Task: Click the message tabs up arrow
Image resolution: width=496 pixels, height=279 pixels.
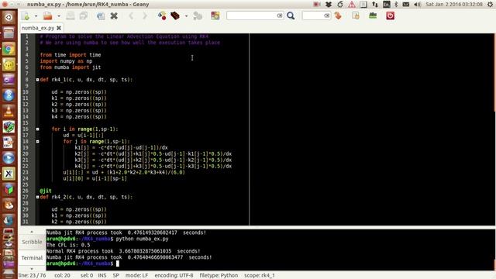Action: coord(32,232)
